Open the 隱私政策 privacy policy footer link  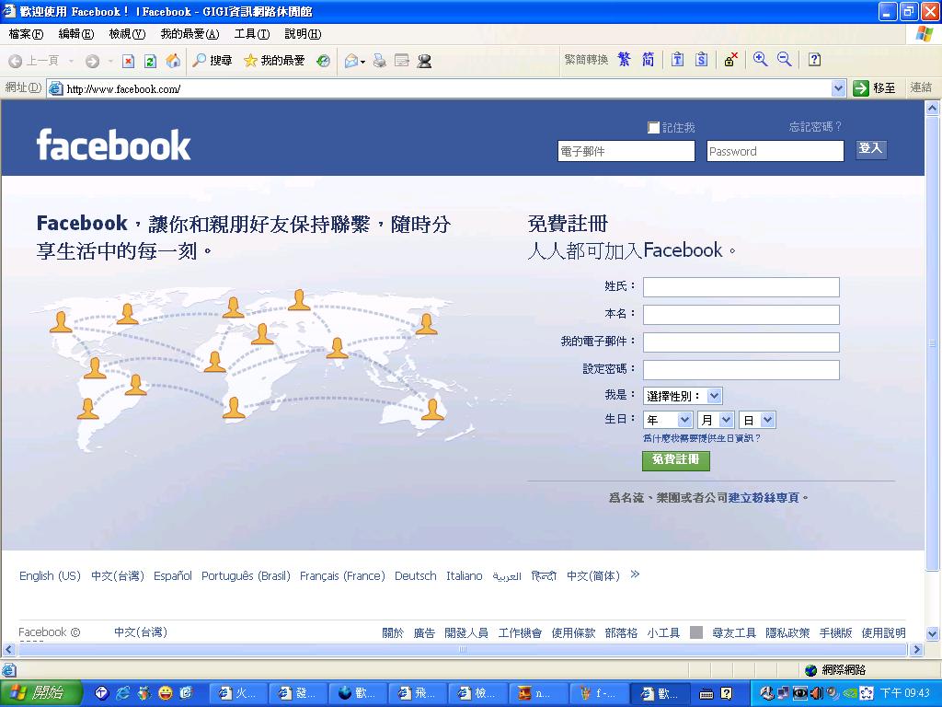point(787,633)
